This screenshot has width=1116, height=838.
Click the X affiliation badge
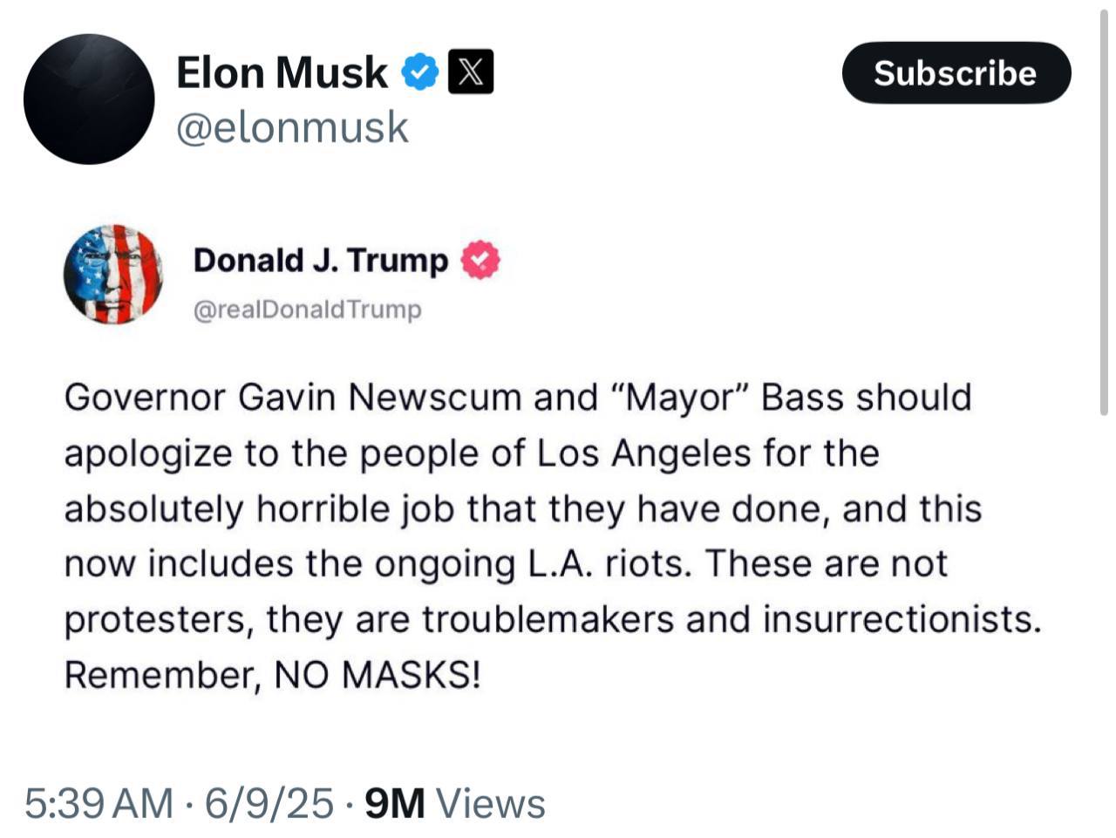[x=470, y=72]
